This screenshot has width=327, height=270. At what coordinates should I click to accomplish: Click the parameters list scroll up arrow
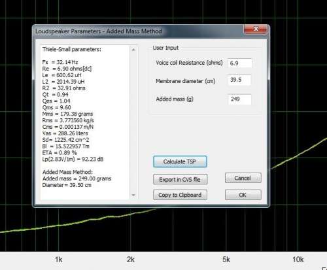tap(133, 50)
